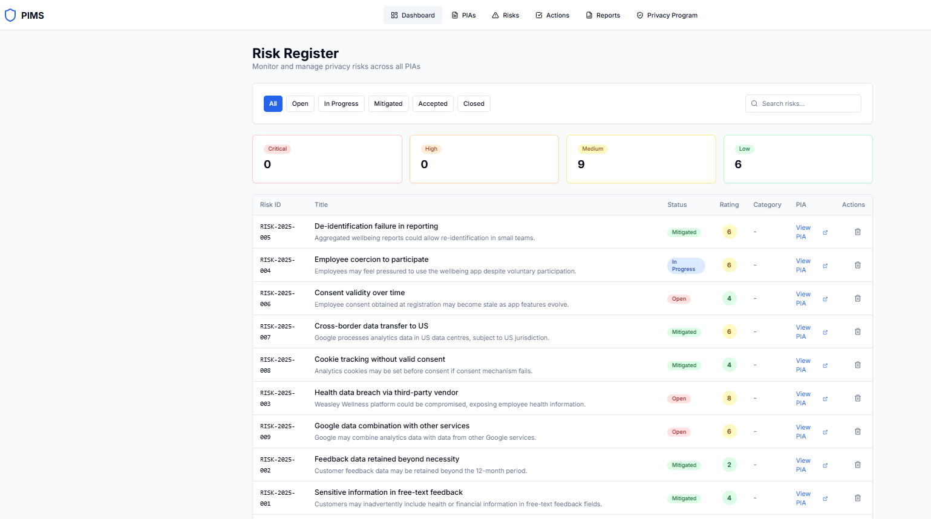The image size is (931, 519).
Task: Click the Medium risk count card
Action: [641, 159]
